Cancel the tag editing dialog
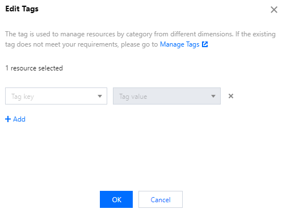282x213 pixels. point(161,199)
